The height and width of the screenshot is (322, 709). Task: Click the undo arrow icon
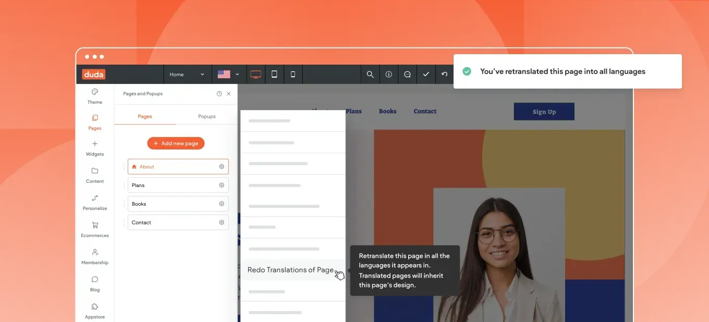(x=445, y=75)
